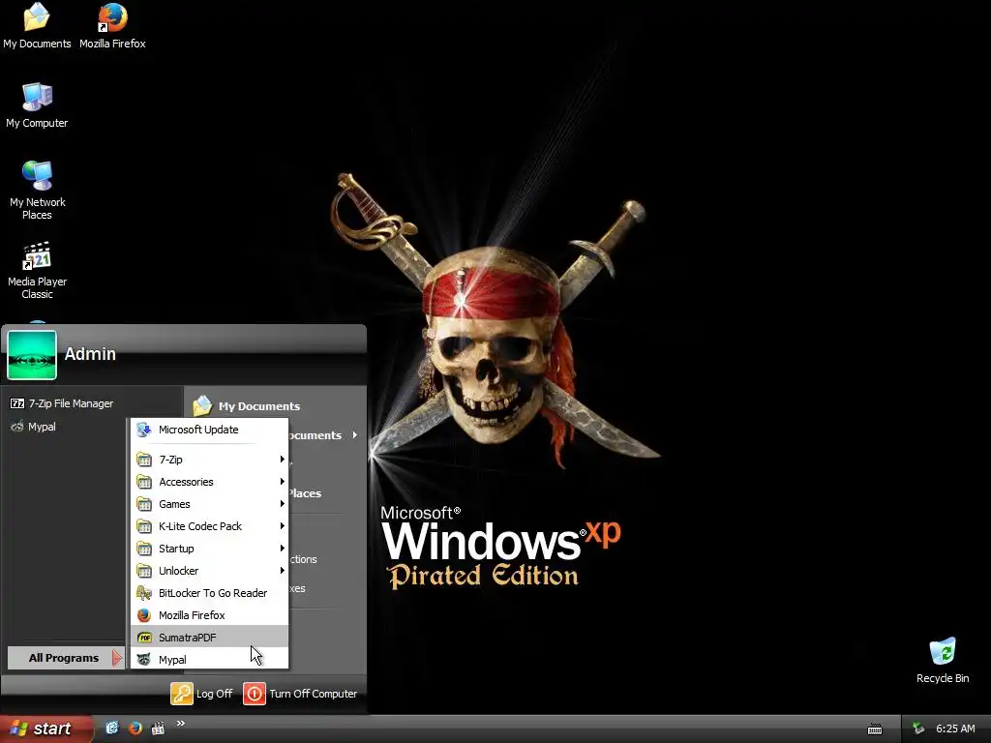
Task: Click the 7z icon beside 7-Zip File Manager
Action: pos(17,403)
